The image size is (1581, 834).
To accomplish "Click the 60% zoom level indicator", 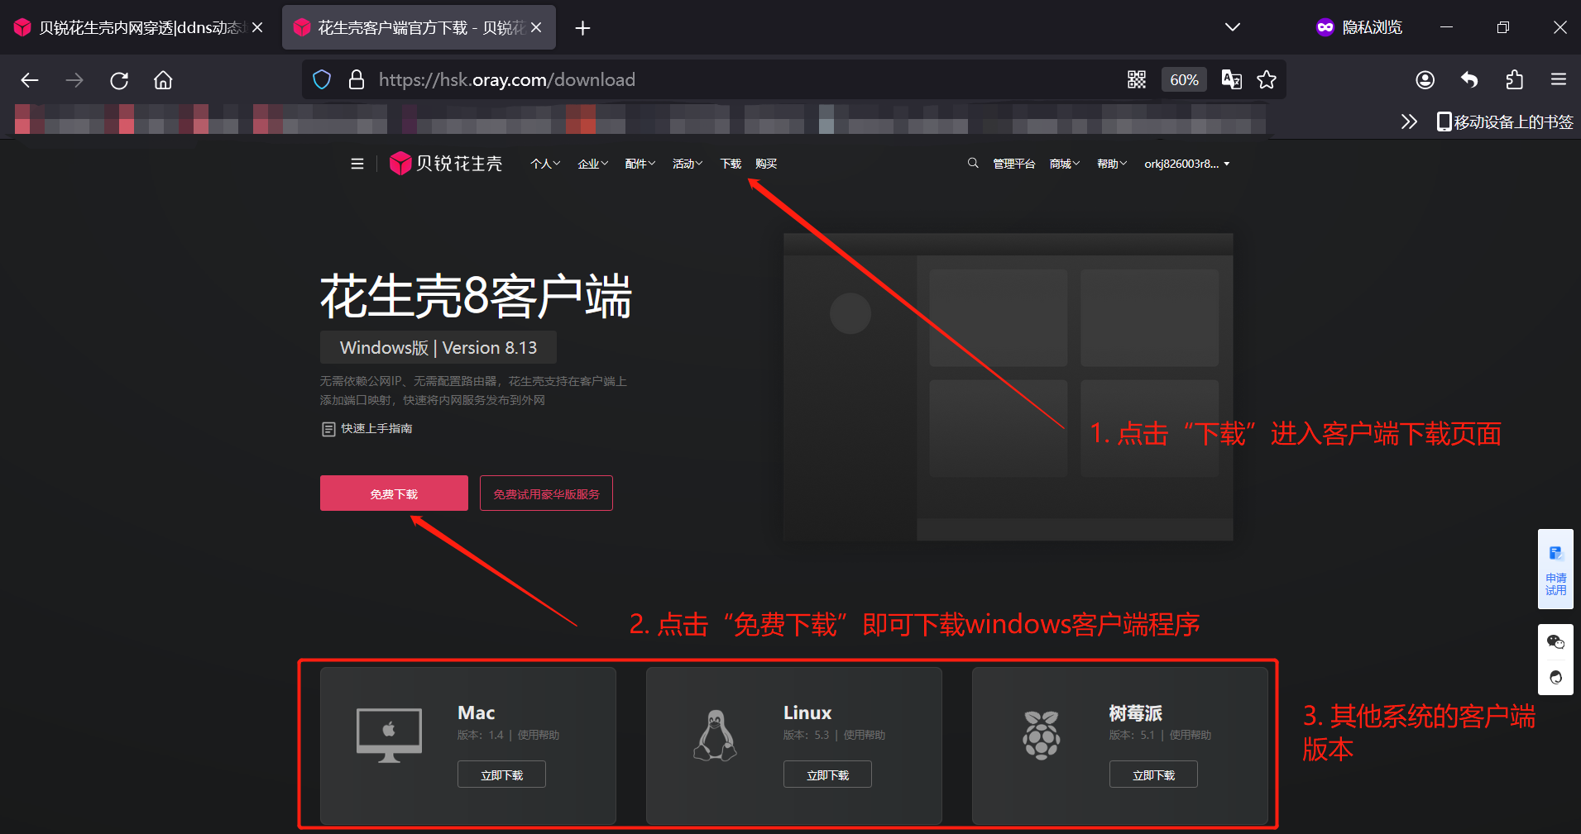I will tap(1184, 79).
